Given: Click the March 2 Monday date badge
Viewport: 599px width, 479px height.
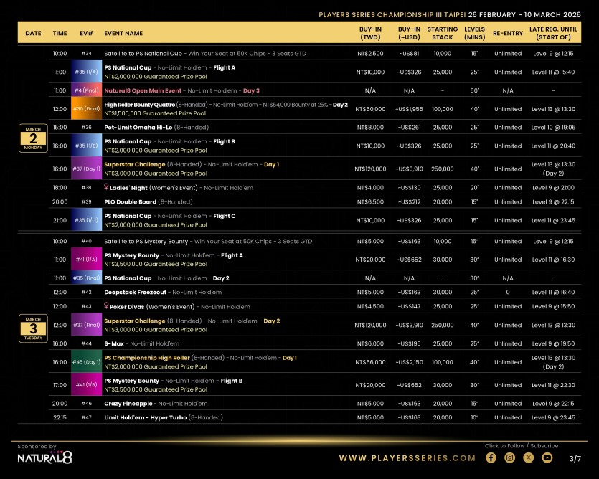Looking at the screenshot, I should [x=33, y=138].
